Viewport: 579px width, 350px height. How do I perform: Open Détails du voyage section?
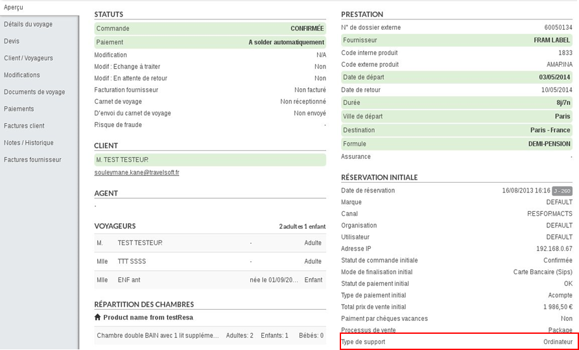(28, 25)
